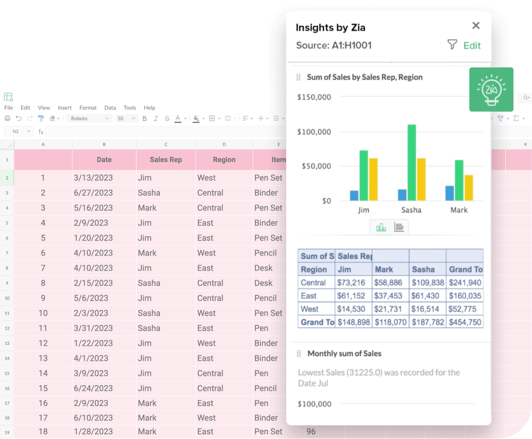Click the Region header cell

pos(224,160)
